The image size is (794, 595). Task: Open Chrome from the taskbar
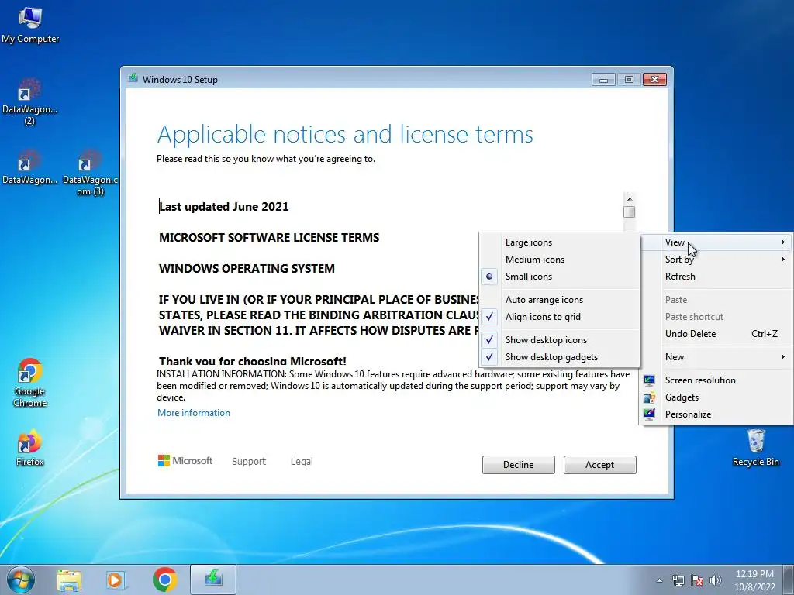pos(164,580)
